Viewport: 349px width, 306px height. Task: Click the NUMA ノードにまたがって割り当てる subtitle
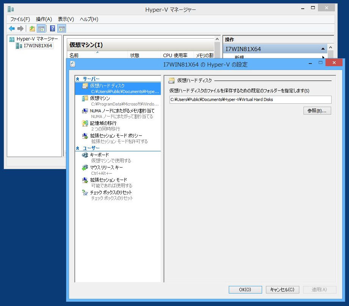click(122, 116)
